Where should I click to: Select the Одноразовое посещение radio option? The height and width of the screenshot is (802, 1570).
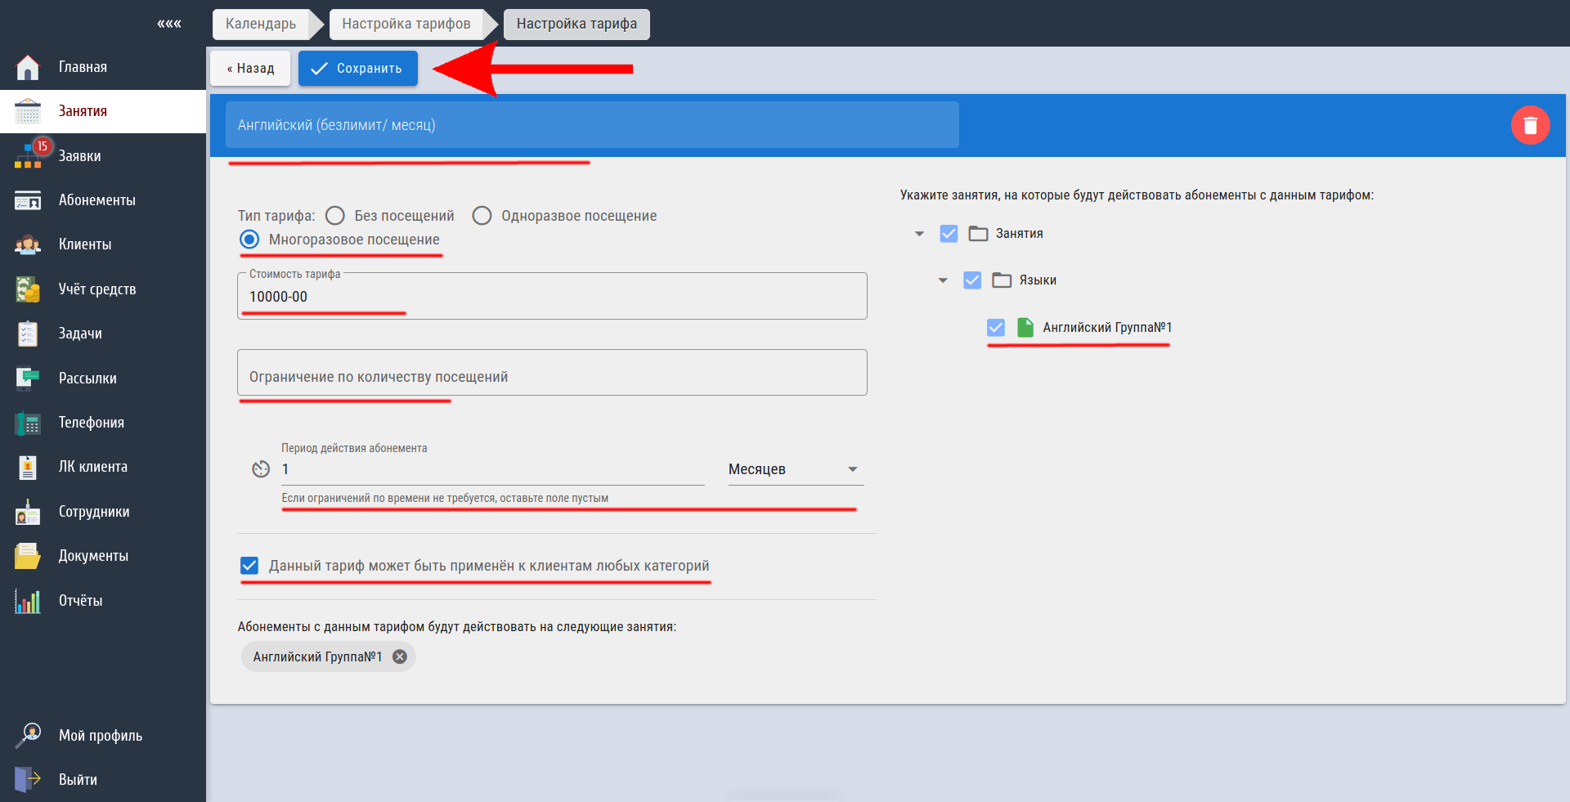pos(482,216)
